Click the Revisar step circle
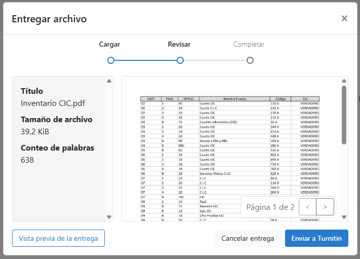 [x=180, y=60]
